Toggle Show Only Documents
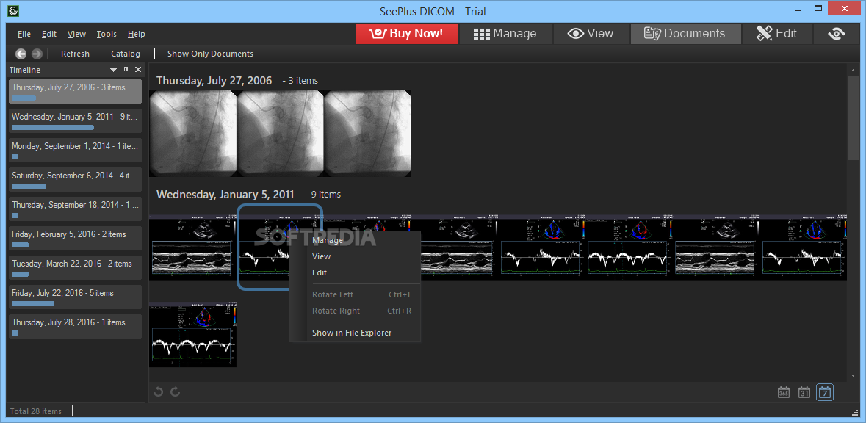The width and height of the screenshot is (866, 423). 210,54
